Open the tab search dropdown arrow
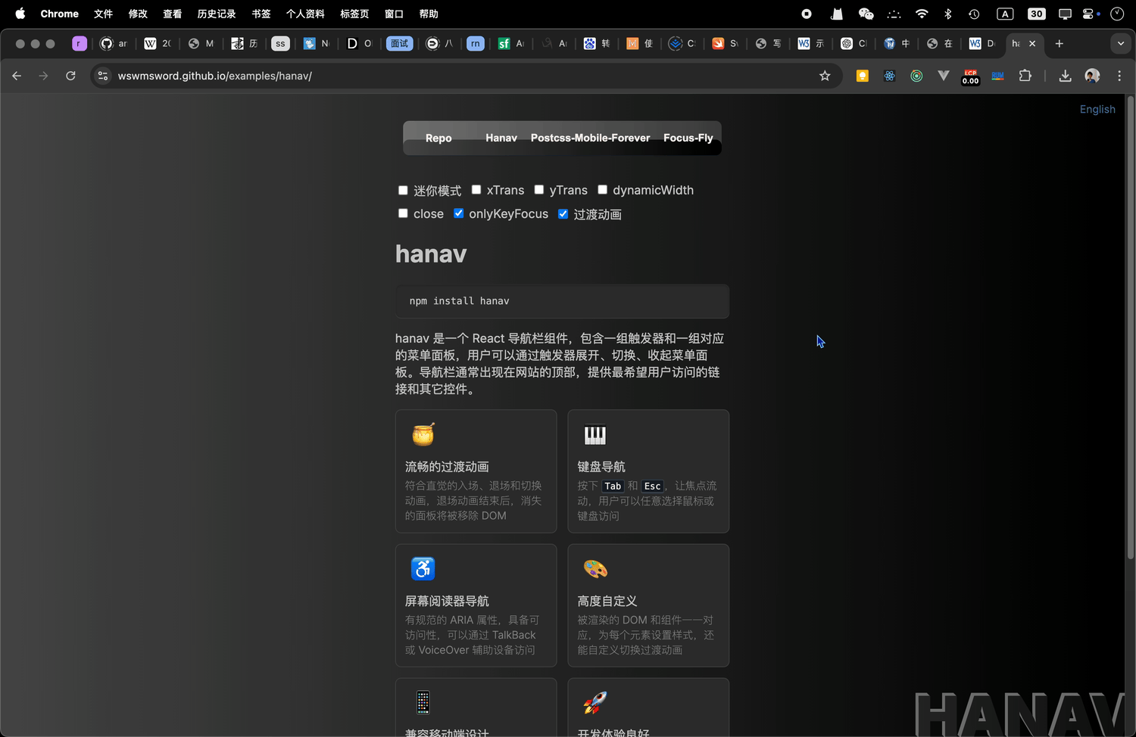 1121,43
